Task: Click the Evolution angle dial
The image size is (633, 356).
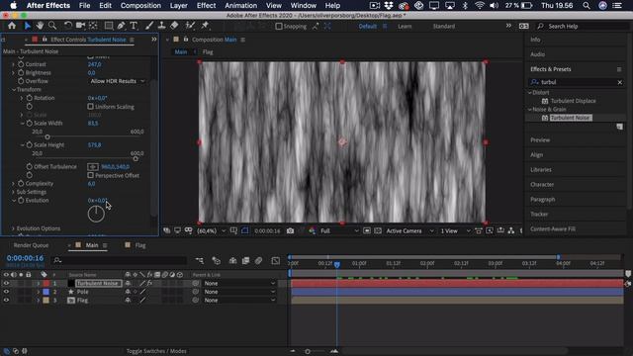Action: (96, 214)
